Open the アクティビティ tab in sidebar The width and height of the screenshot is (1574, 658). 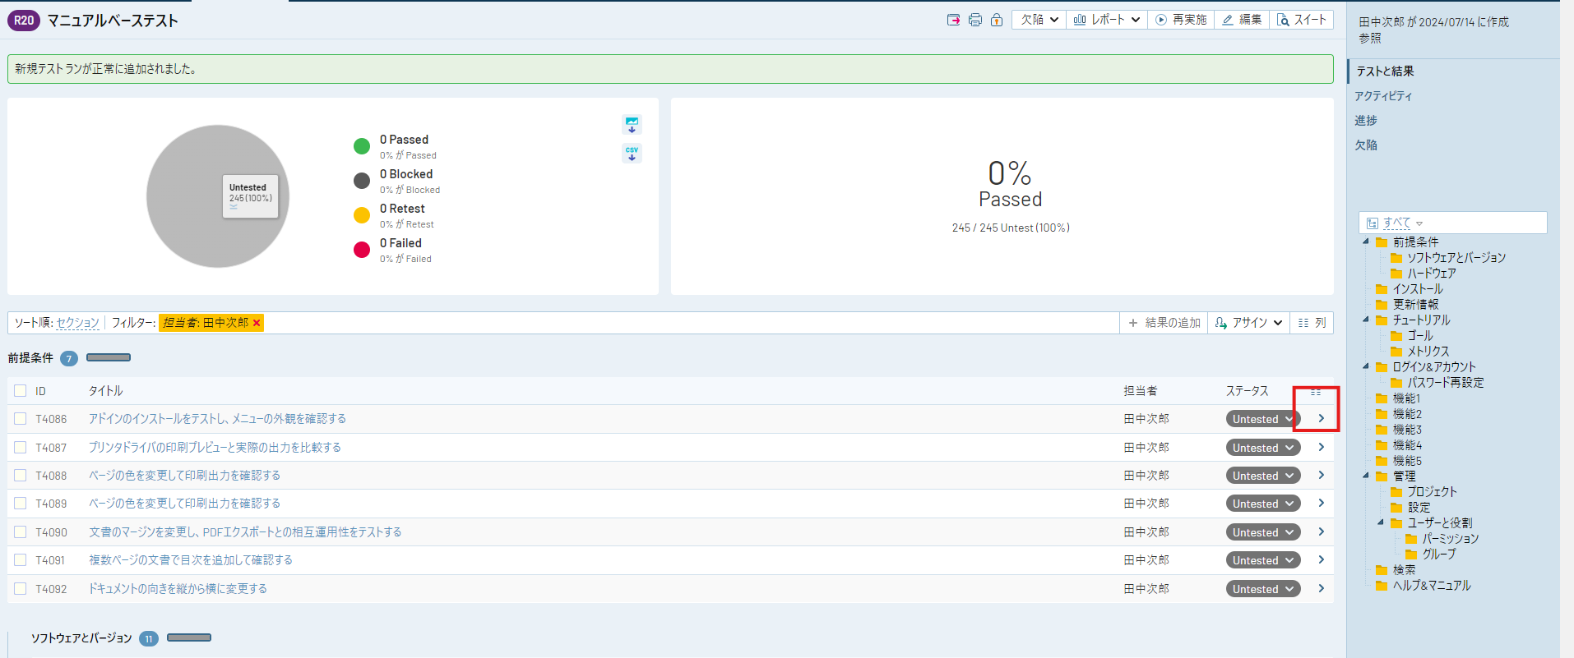(x=1383, y=96)
